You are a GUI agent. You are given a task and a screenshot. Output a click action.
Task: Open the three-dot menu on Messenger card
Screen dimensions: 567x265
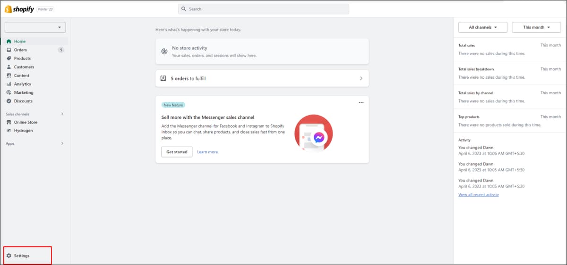(361, 102)
